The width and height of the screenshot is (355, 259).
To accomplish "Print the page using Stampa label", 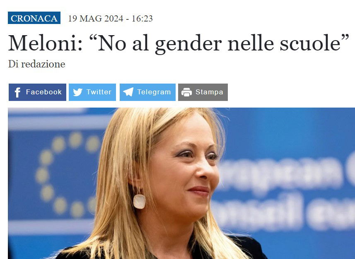I will click(x=210, y=92).
